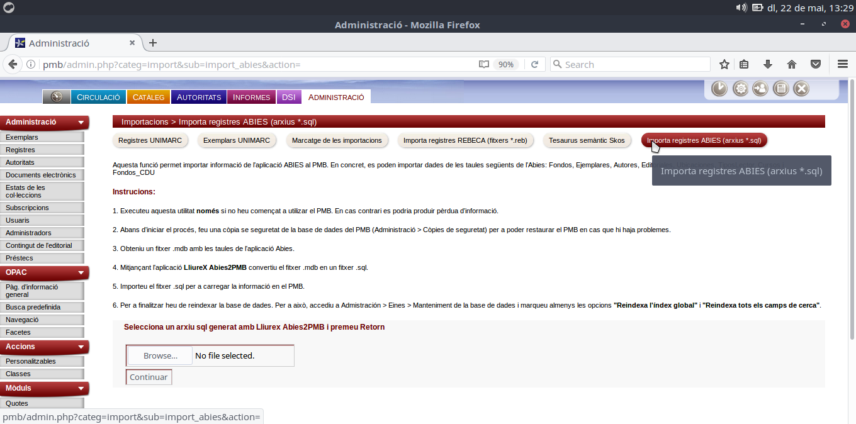This screenshot has width=856, height=424.
Task: Click the PMB history clock icon
Action: click(x=719, y=89)
